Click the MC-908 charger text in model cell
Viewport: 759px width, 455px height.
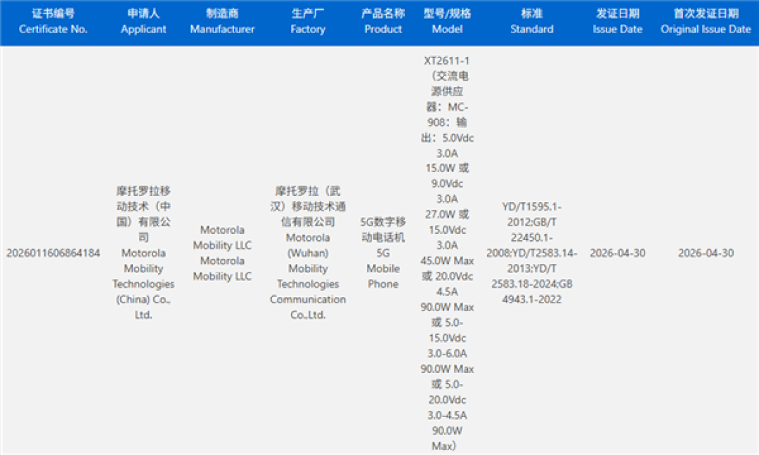[447, 114]
